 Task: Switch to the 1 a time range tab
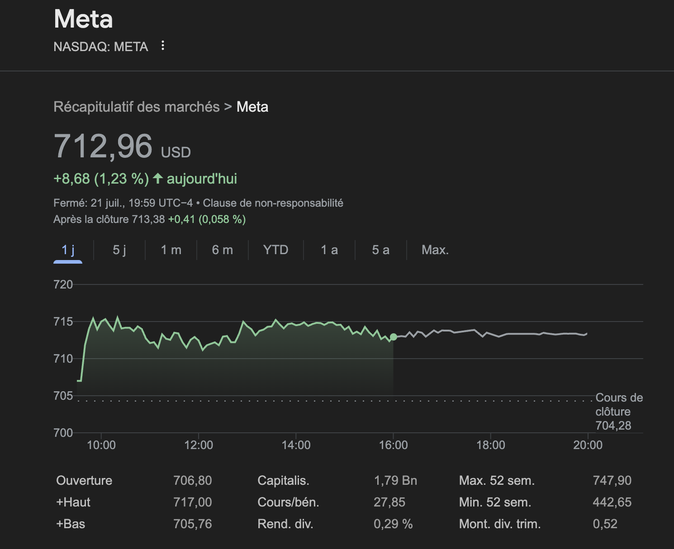coord(329,250)
